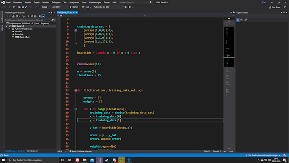Open the Datei menu
Screen dimensions: 289x163
pyautogui.click(x=8, y=3)
